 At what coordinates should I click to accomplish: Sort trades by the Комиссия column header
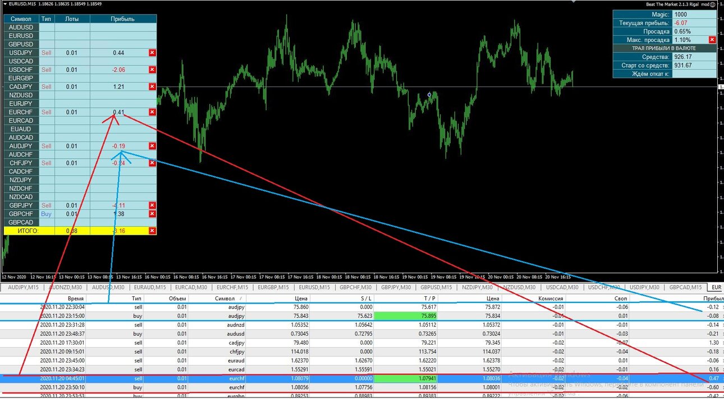pos(551,299)
